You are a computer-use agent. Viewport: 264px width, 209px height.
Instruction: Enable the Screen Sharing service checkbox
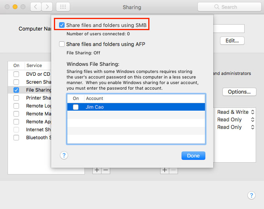coord(16,82)
